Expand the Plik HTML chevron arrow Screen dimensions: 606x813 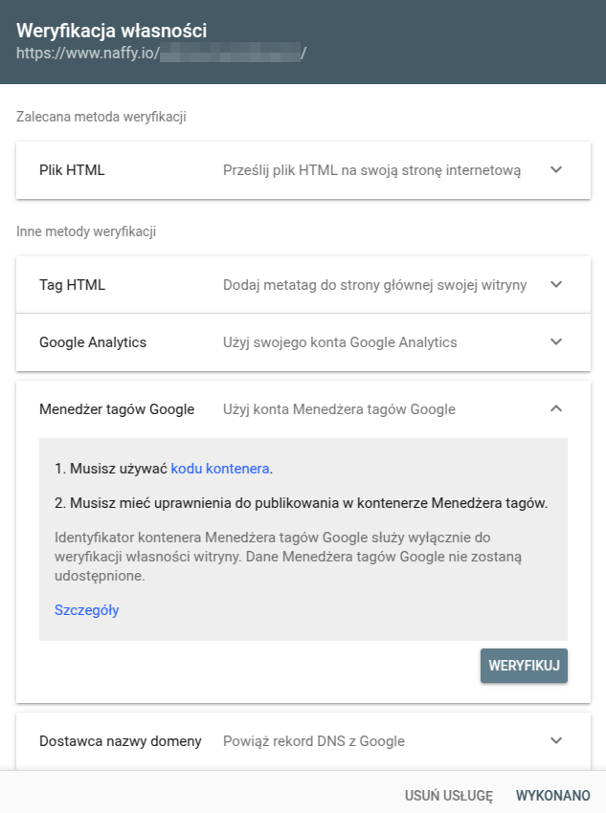tap(556, 170)
